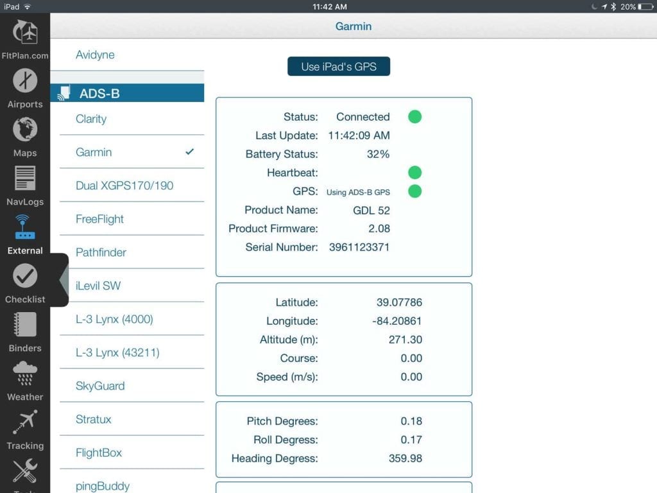
Task: Click the Using ADS-B GPS text
Action: (x=358, y=193)
